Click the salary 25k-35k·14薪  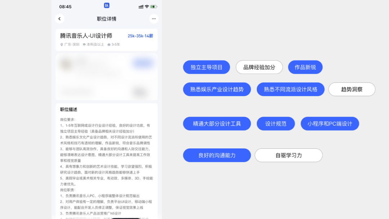[x=140, y=36]
